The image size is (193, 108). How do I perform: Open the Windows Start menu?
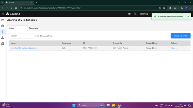[74, 105]
